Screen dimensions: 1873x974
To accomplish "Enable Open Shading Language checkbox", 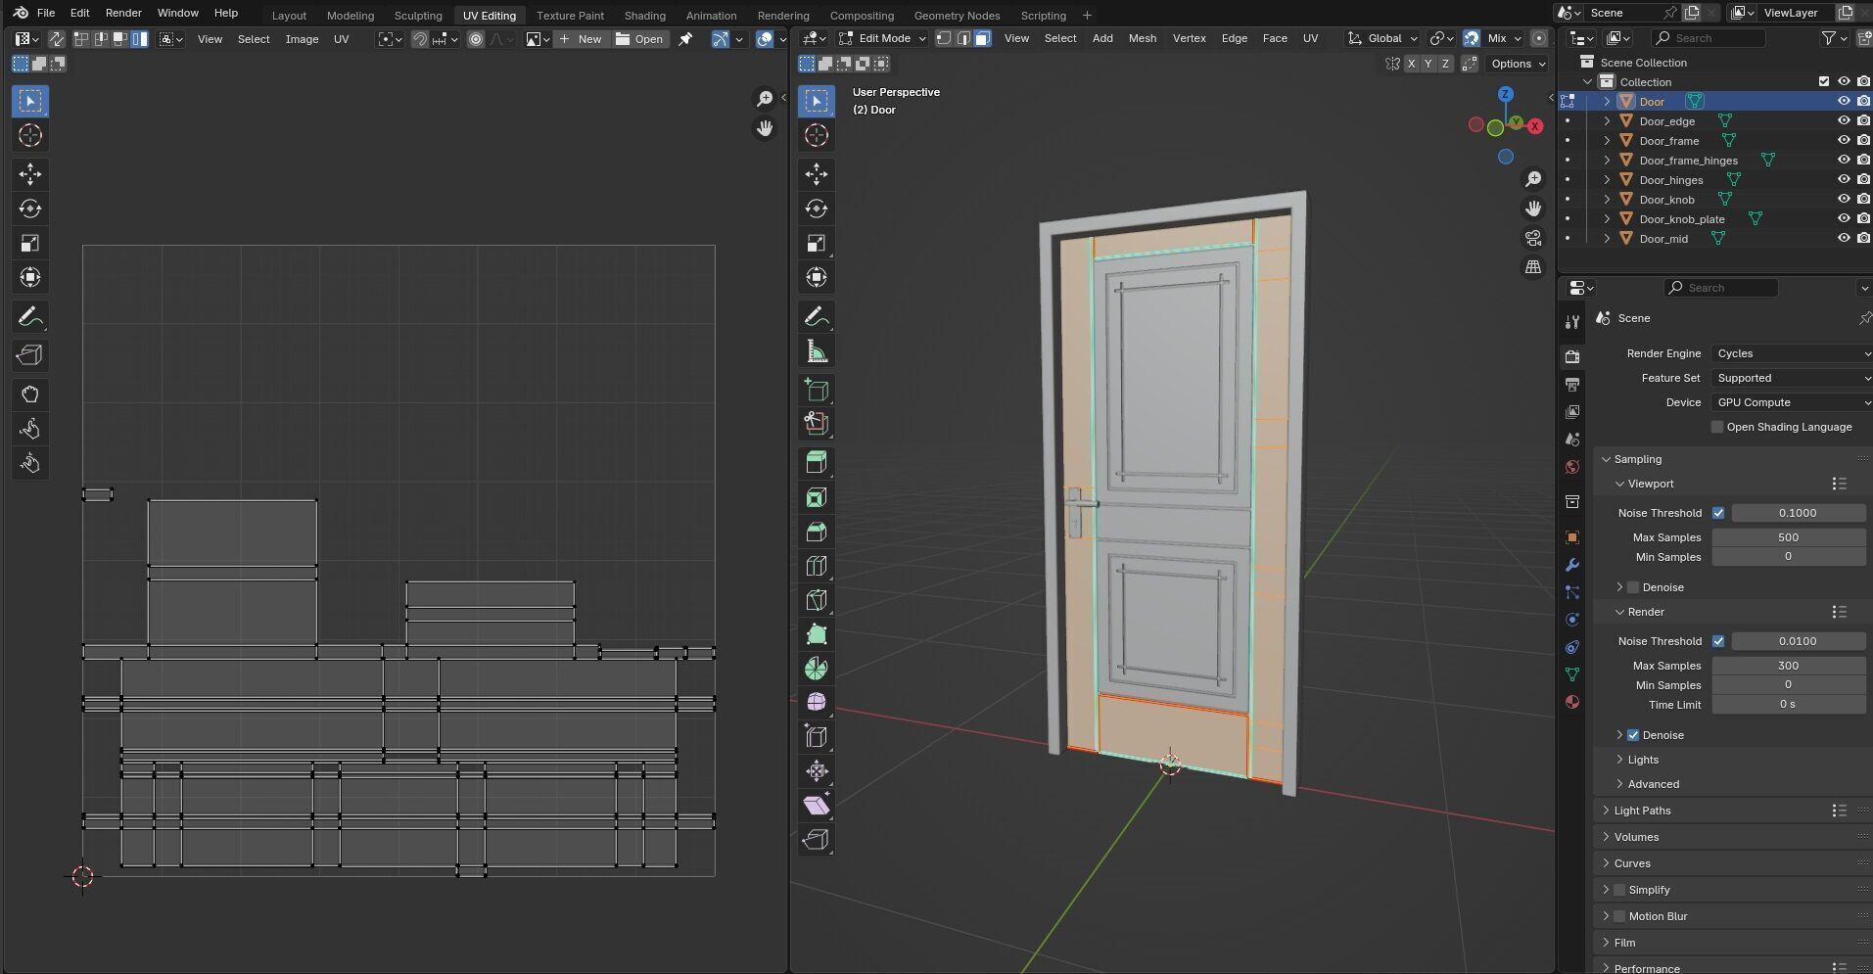I will pos(1717,427).
